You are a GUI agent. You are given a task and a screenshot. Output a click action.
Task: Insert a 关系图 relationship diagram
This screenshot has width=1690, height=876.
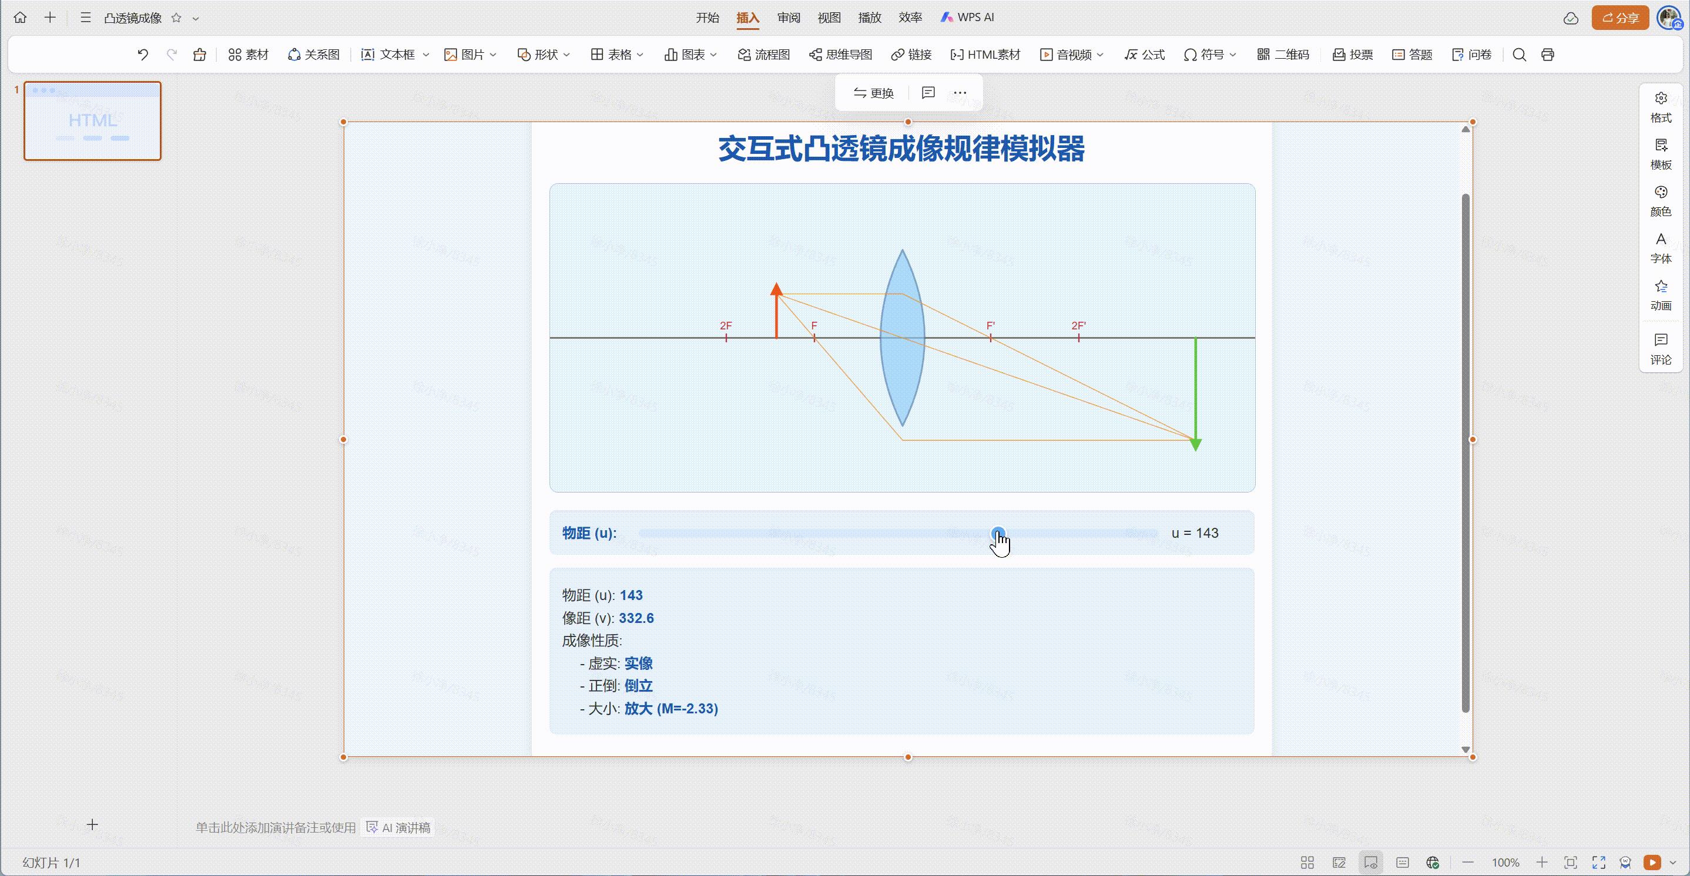(314, 55)
